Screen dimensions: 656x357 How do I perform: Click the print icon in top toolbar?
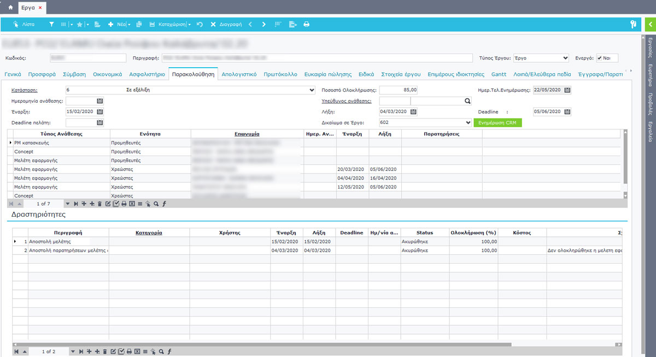coord(307,25)
